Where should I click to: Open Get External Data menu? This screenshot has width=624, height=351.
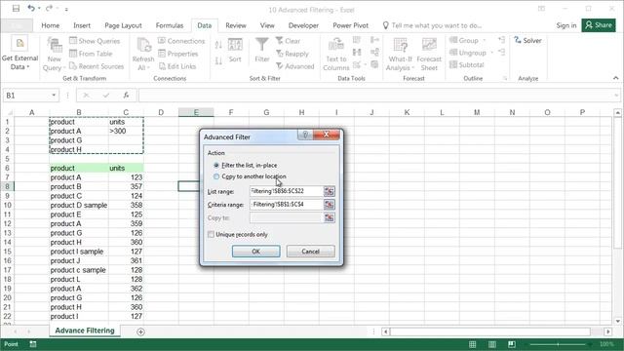coord(19,54)
